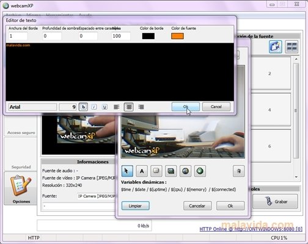
Task: Click the $(connected) dynamic variable text
Action: point(224,190)
